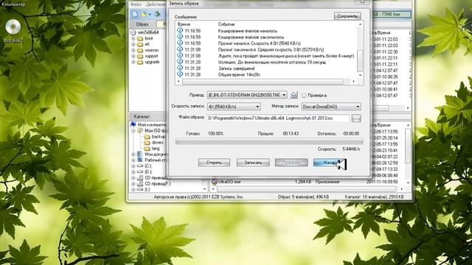Open the Привод drive dropdown
Image resolution: width=472 pixels, height=265 pixels.
point(284,95)
